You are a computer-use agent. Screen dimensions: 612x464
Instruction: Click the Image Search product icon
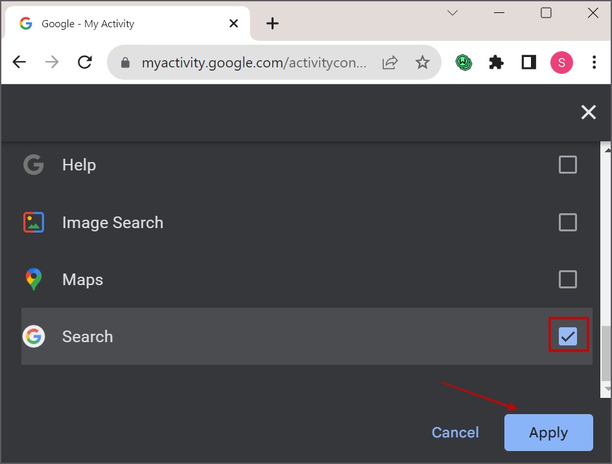click(34, 222)
